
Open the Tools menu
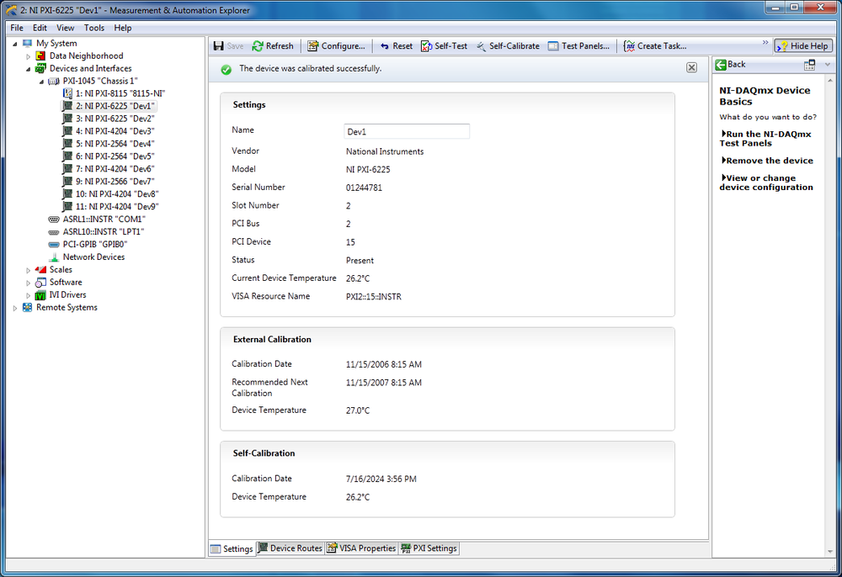click(94, 28)
